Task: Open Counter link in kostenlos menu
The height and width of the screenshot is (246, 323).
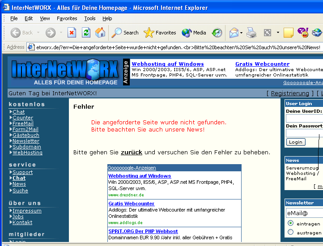Action: point(23,118)
